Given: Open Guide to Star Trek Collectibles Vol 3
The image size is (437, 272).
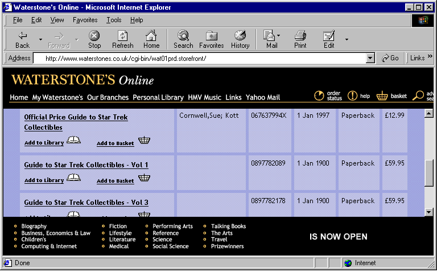Looking at the screenshot, I should [86, 203].
